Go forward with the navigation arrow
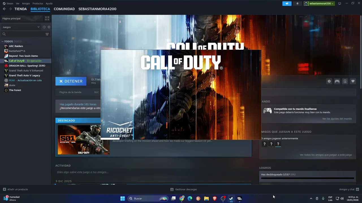 coord(10,9)
